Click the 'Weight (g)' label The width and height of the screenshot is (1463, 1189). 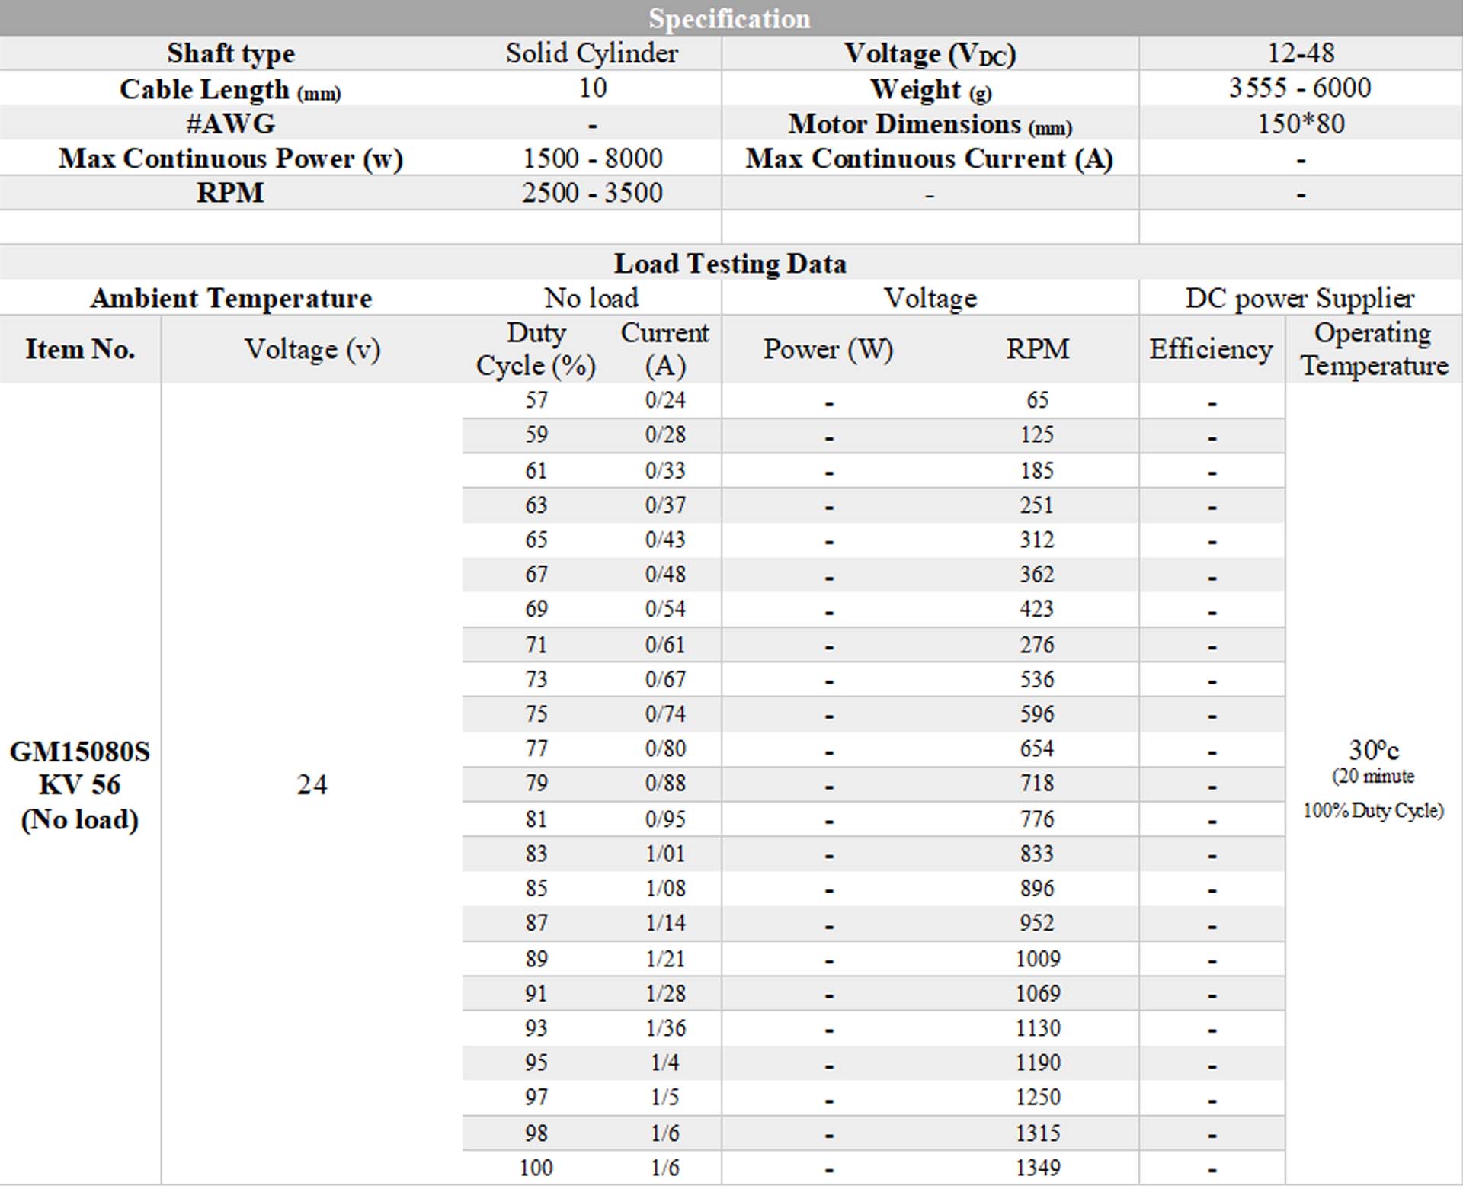(930, 89)
